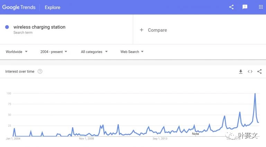
Task: Expand the Web Search type dropdown
Action: point(132,52)
